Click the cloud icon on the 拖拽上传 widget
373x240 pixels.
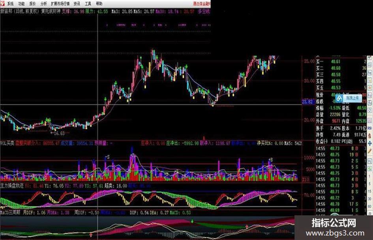(339, 98)
